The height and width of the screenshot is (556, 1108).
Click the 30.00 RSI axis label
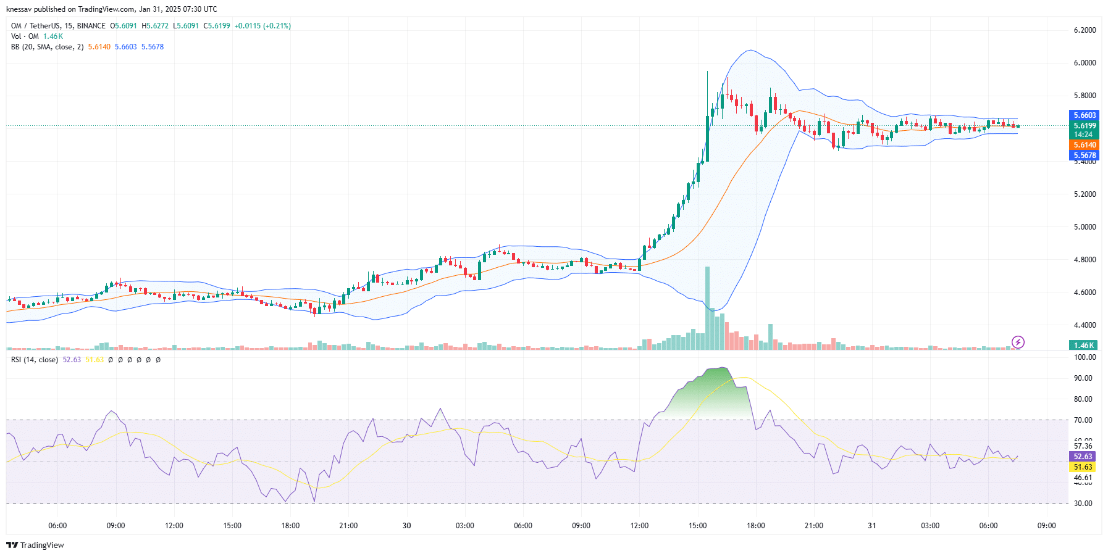[1083, 504]
